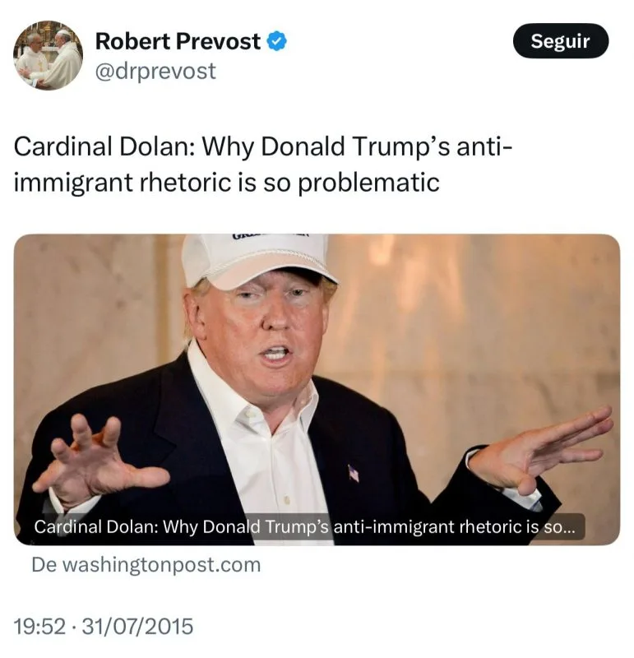Open the Washington Post article preview image

(317, 389)
